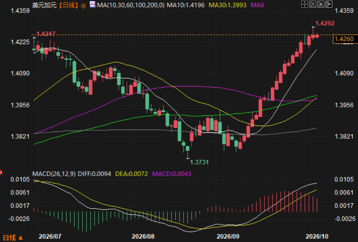
Task: Click the red icon at left edge
Action: pyautogui.click(x=1, y=172)
